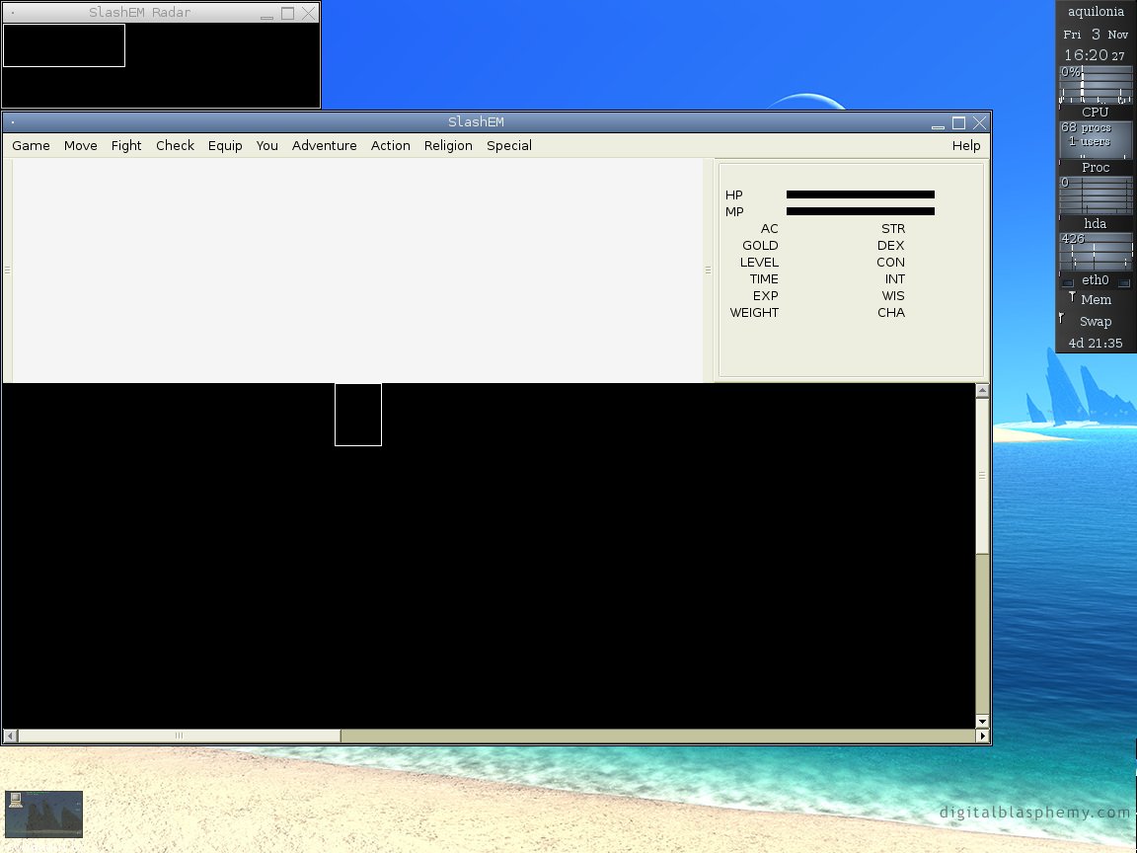Screen dimensions: 1137x853
Task: Maximize the SlashEM main window
Action: pyautogui.click(x=958, y=123)
